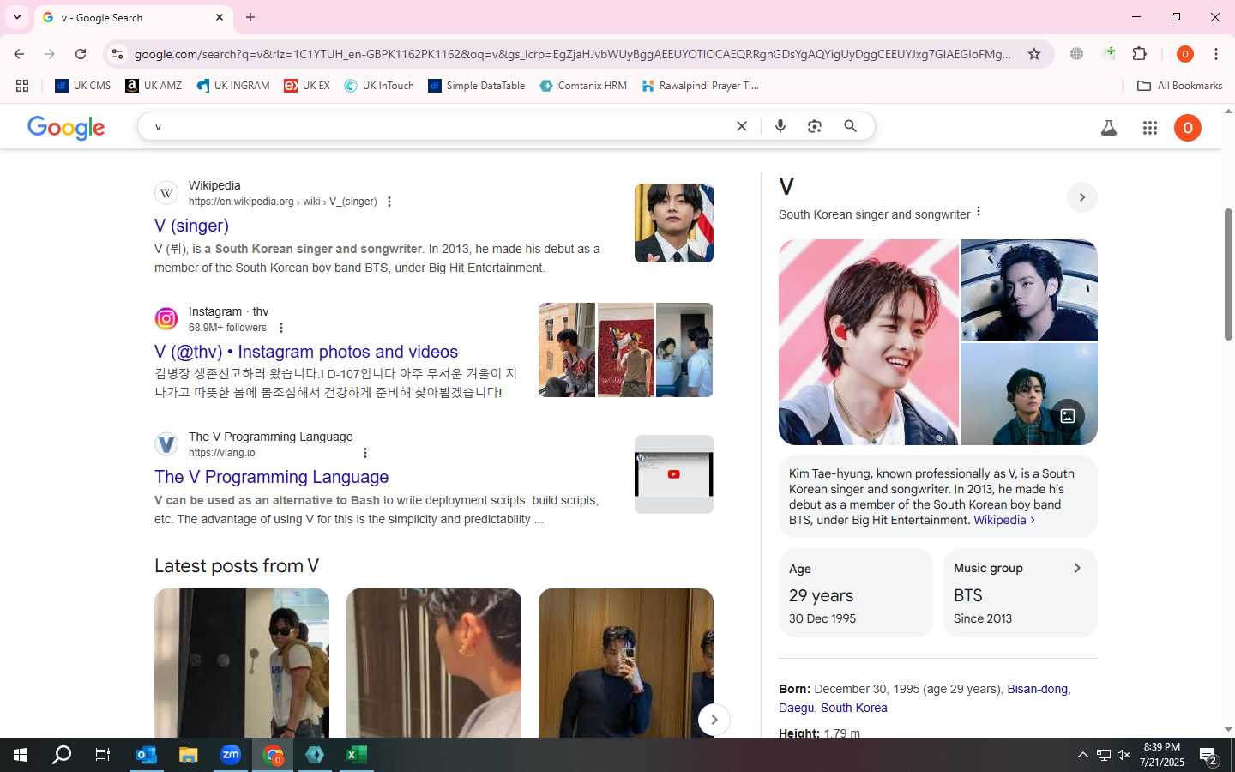The image size is (1235, 772).
Task: Open the Age 29 years card
Action: pyautogui.click(x=855, y=593)
